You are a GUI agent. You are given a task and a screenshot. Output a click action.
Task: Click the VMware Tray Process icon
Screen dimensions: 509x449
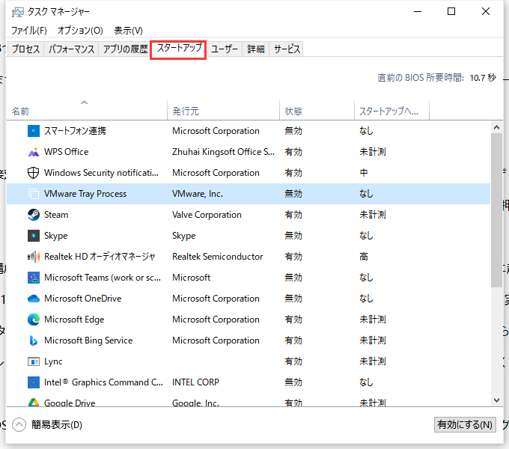[x=34, y=194]
